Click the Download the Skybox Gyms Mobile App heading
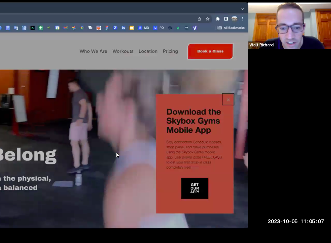Image resolution: width=331 pixels, height=243 pixels. 193,121
